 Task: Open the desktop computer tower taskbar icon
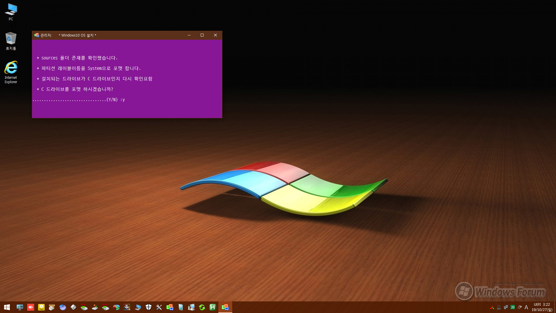(191, 307)
